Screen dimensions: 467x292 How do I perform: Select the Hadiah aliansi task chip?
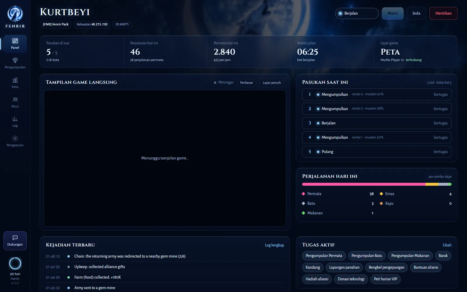pyautogui.click(x=317, y=279)
